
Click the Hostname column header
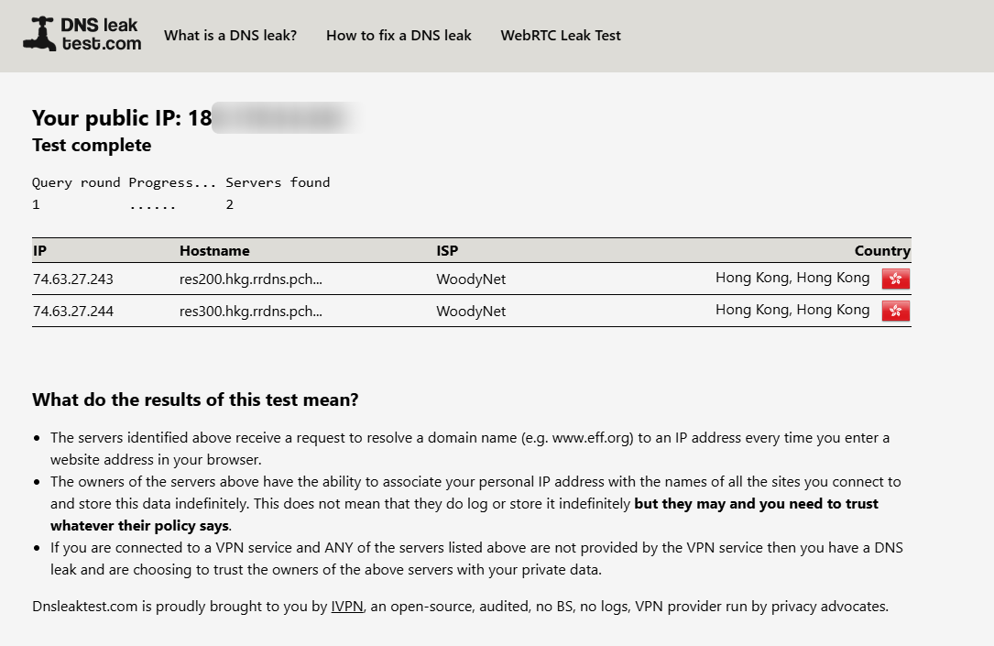[x=214, y=251]
